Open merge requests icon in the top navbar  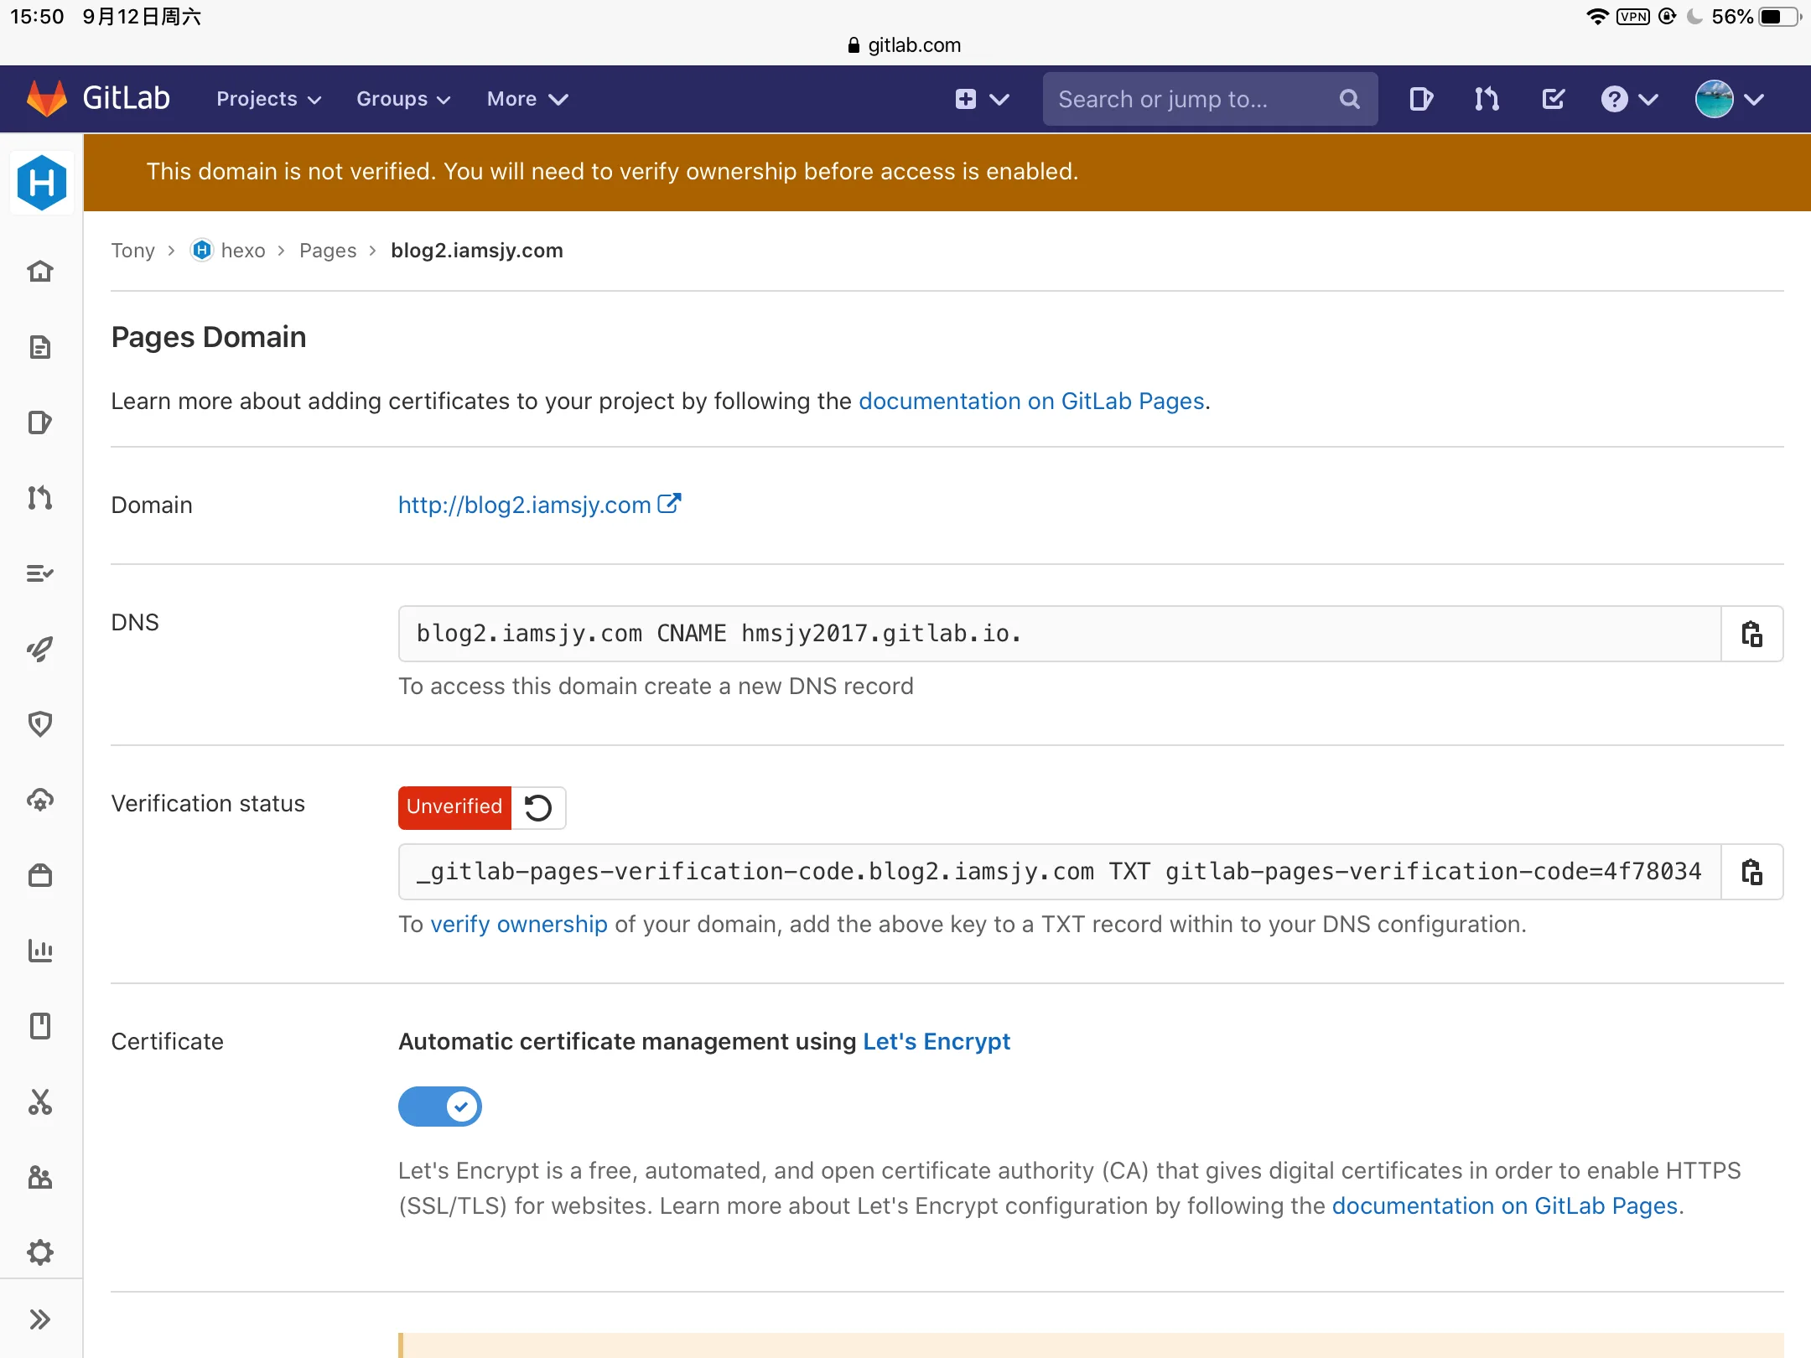(1487, 99)
